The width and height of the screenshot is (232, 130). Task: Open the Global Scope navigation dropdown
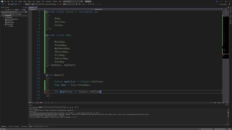(x=126, y=9)
